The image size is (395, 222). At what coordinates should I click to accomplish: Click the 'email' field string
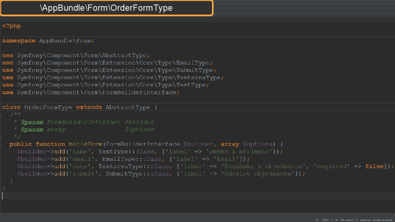[x=82, y=159]
